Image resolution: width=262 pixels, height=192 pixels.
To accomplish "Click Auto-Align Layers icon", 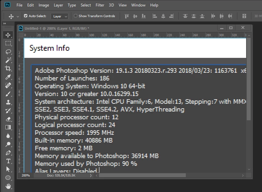I will (x=244, y=16).
